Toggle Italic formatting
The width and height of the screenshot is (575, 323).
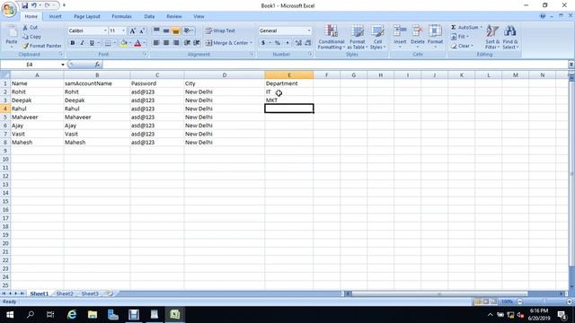click(x=82, y=43)
